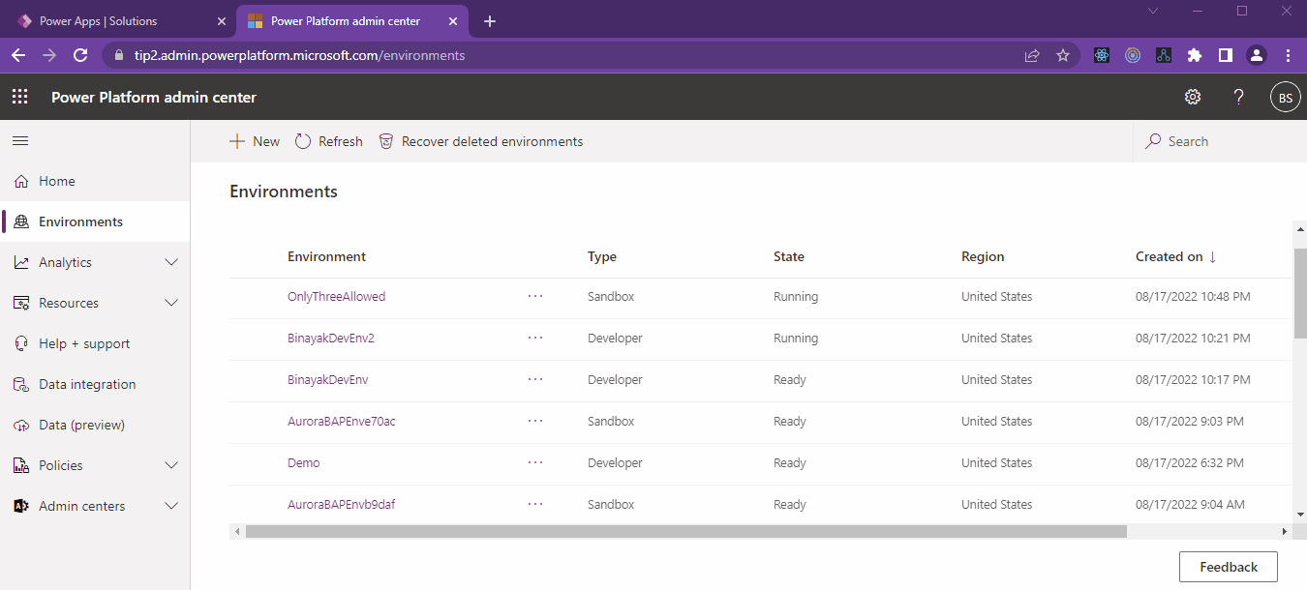The image size is (1307, 590).
Task: Click the app launcher waffle icon
Action: [19, 96]
